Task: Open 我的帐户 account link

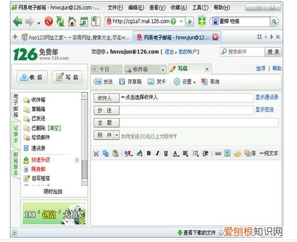Action: coord(187,52)
